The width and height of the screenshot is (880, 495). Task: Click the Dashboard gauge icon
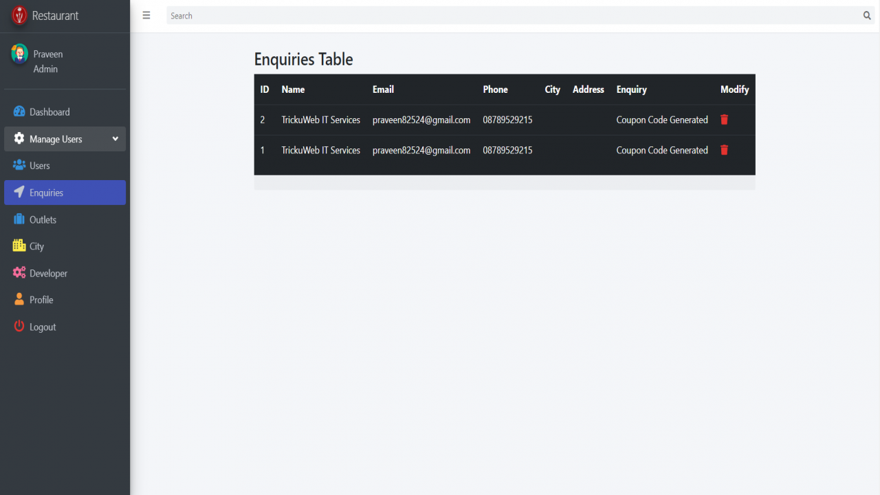click(19, 111)
